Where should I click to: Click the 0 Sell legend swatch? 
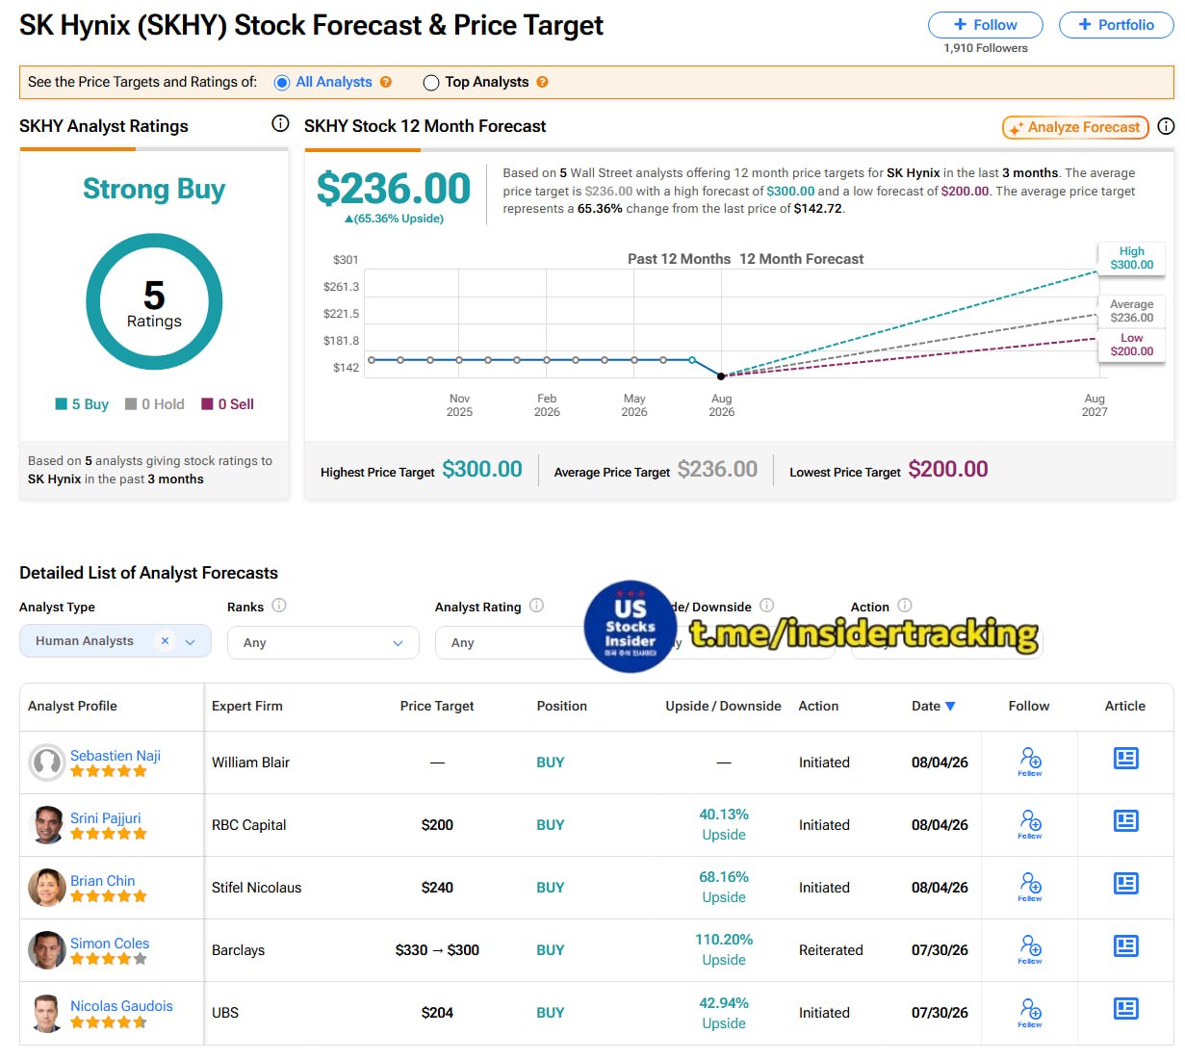[207, 404]
